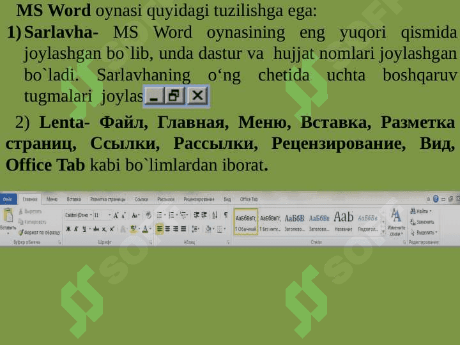Apply text highlight color
Viewport: 460px width, 345px height.
[x=134, y=229]
